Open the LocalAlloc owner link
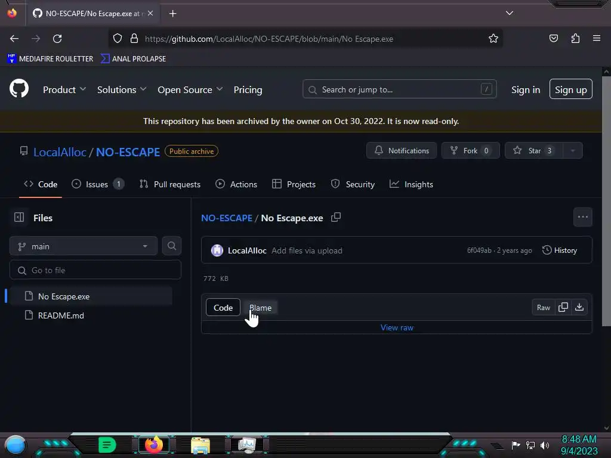 click(60, 152)
